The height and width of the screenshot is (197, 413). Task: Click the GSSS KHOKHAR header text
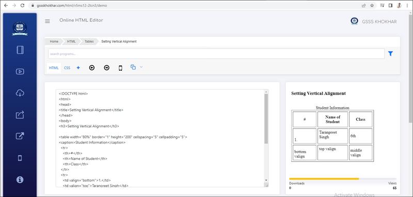[x=379, y=22]
